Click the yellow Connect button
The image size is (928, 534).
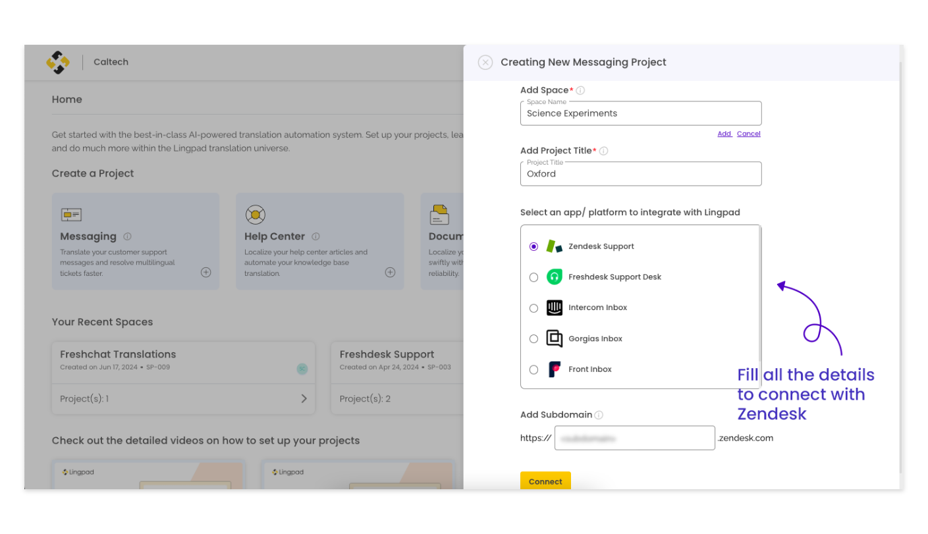(x=545, y=481)
